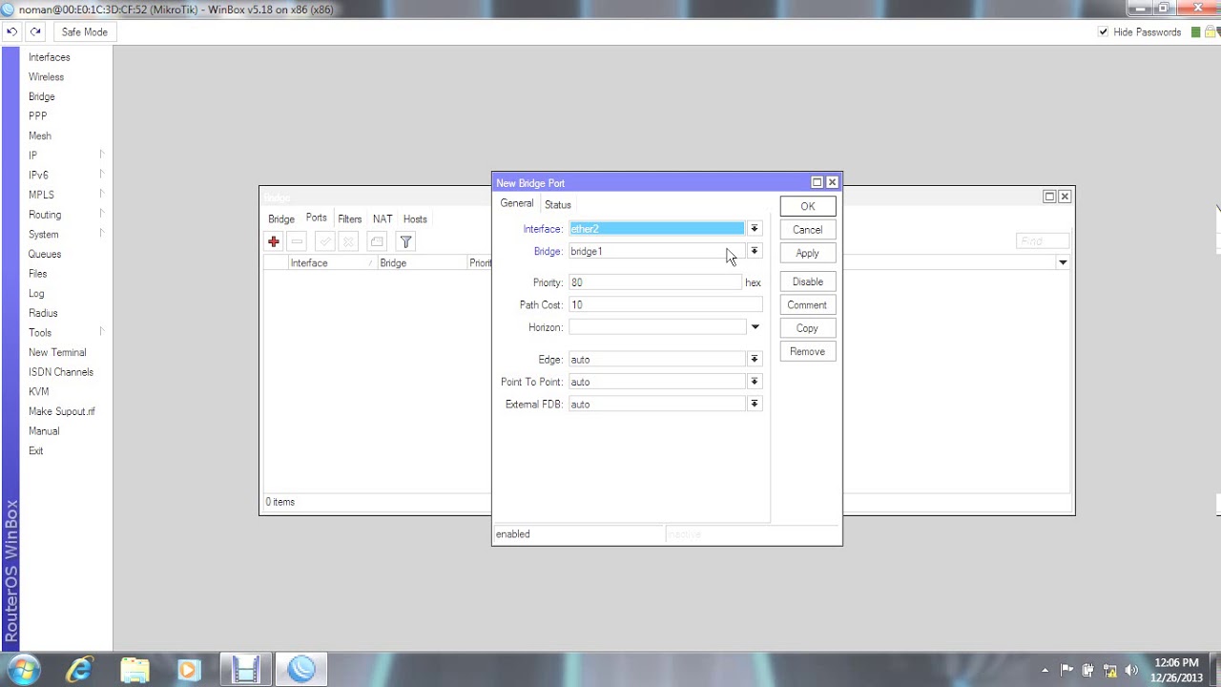Screen dimensions: 1221x687
Task: Open Radius in the sidebar
Action: [43, 313]
